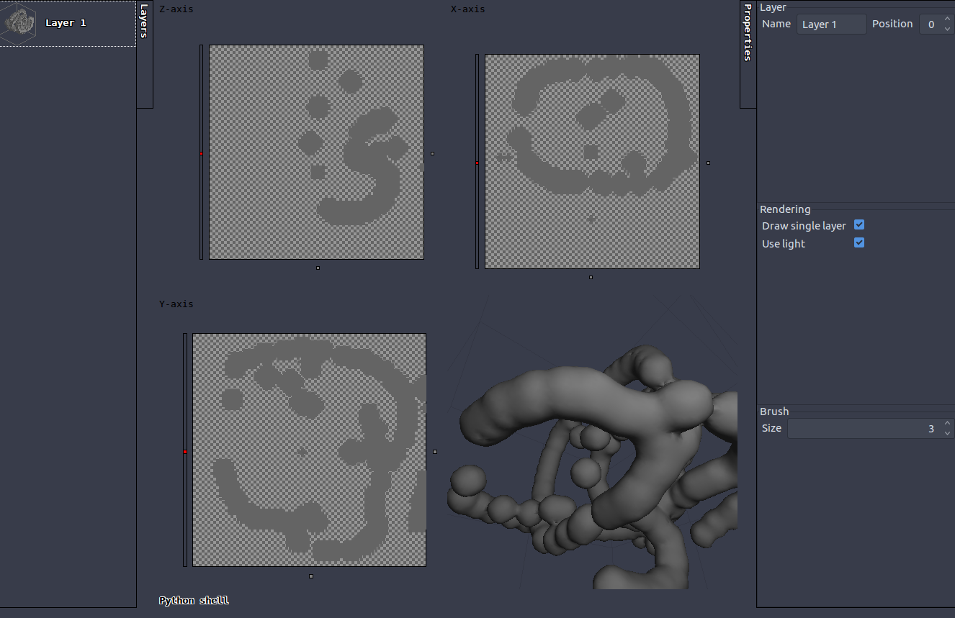Click the Y-axis view vertical slice slider
The image size is (955, 618).
pos(185,450)
